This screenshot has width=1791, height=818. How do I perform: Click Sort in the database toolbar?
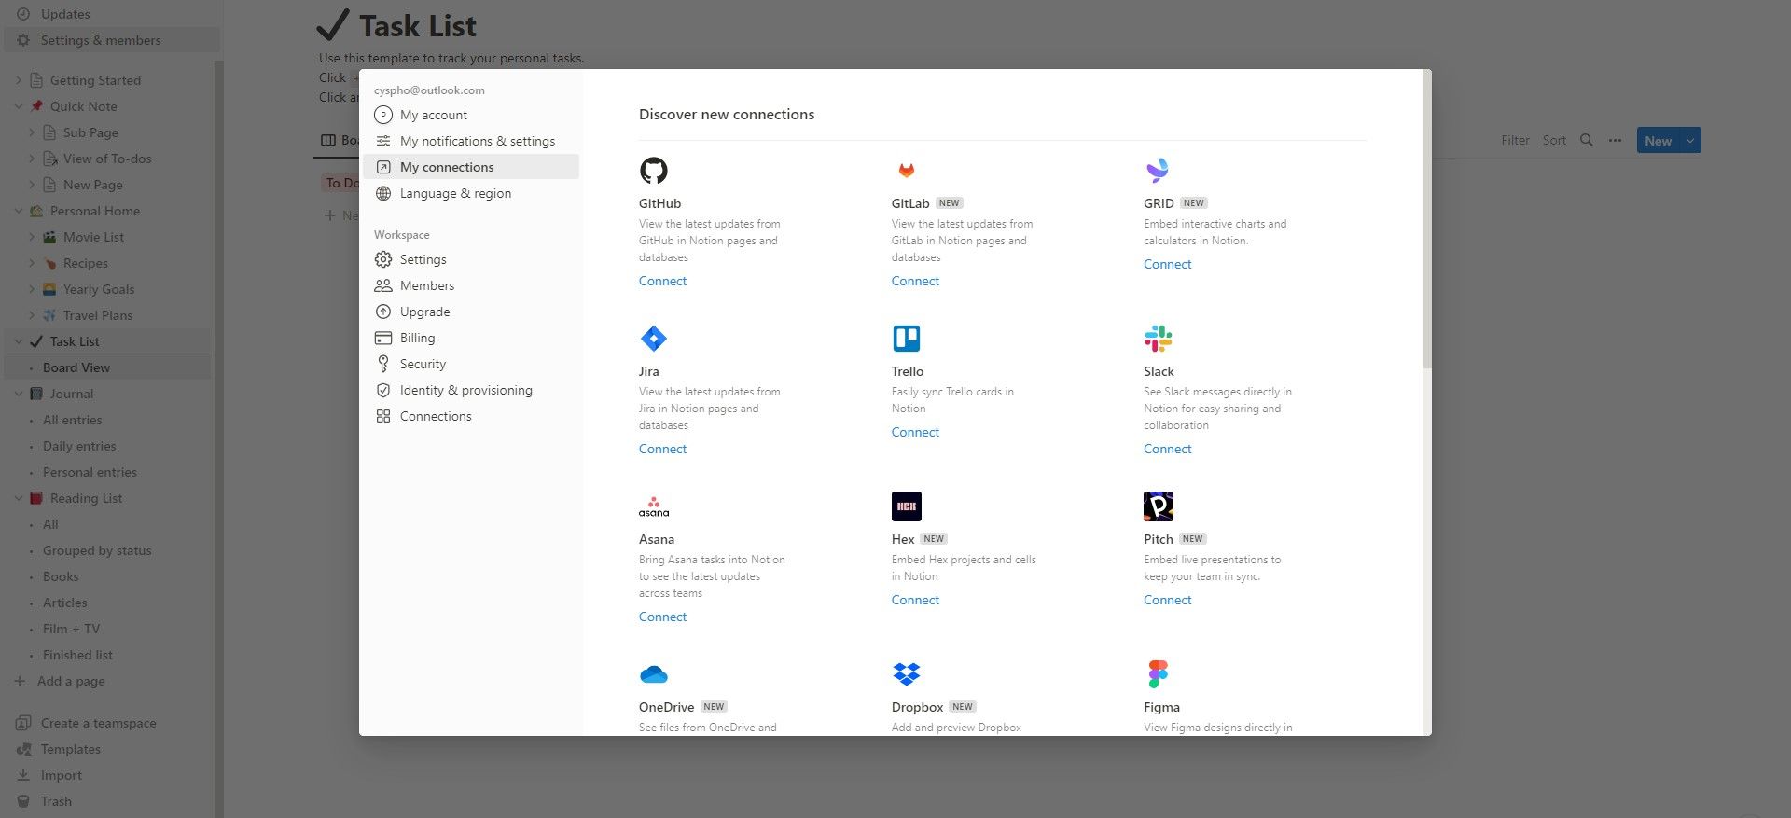(x=1554, y=140)
